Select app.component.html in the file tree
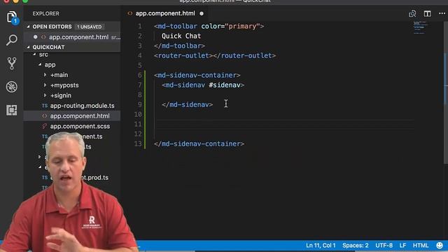Screen dimensions: 448x252 (80, 116)
